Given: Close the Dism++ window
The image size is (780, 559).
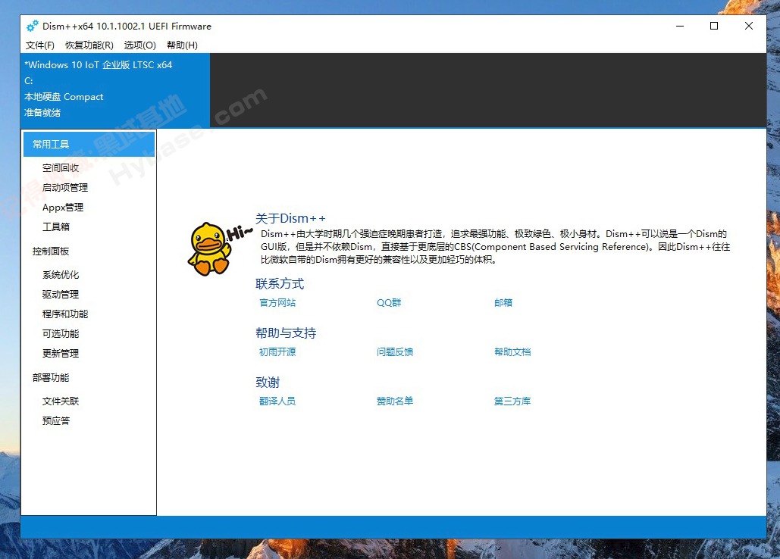Looking at the screenshot, I should (x=749, y=26).
